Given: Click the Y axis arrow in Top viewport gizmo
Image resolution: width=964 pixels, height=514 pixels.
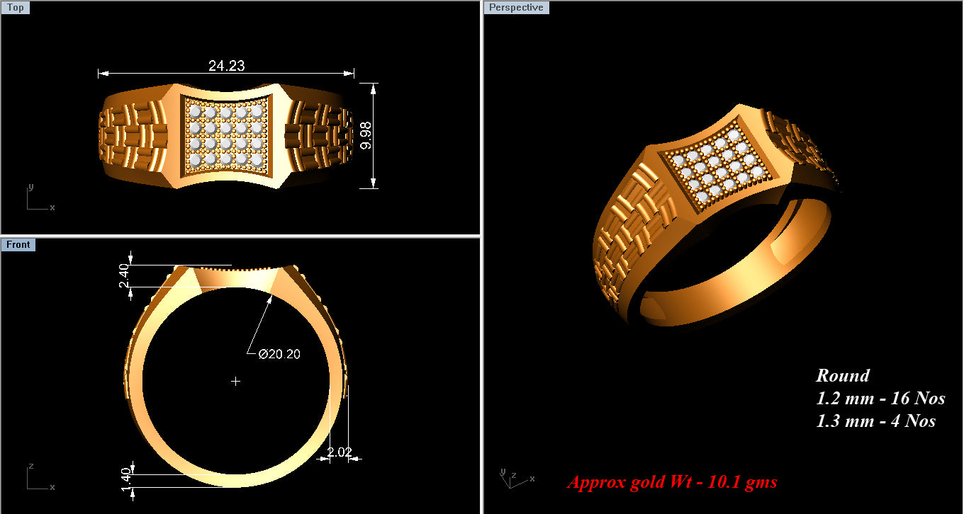Looking at the screenshot, I should coord(28,195).
